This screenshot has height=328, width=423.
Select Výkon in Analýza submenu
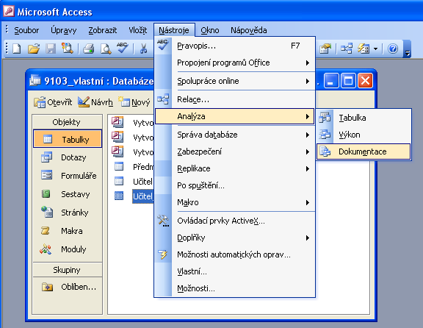point(364,135)
